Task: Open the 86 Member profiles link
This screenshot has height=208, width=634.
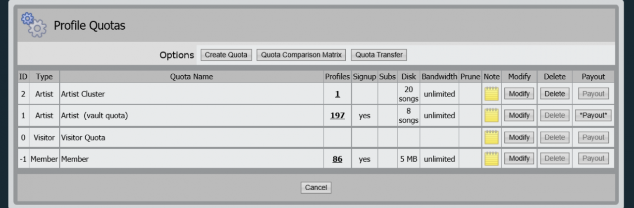Action: (x=337, y=159)
